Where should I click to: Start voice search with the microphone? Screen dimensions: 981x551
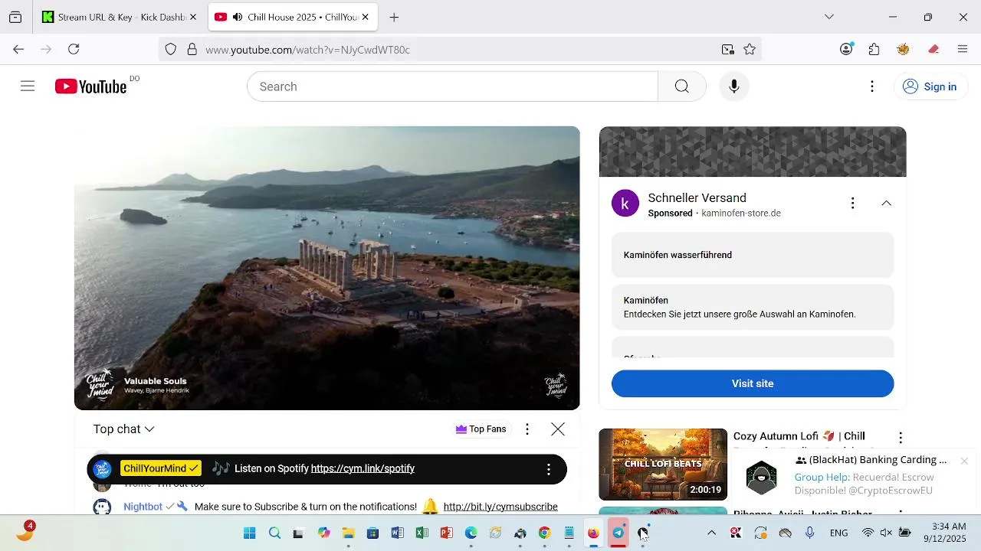tap(733, 86)
